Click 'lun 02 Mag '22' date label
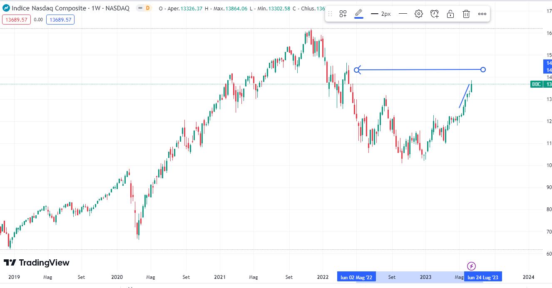 coord(356,277)
